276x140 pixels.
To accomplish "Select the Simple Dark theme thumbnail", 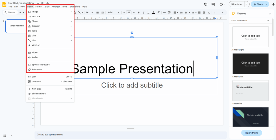I will click(250, 64).
